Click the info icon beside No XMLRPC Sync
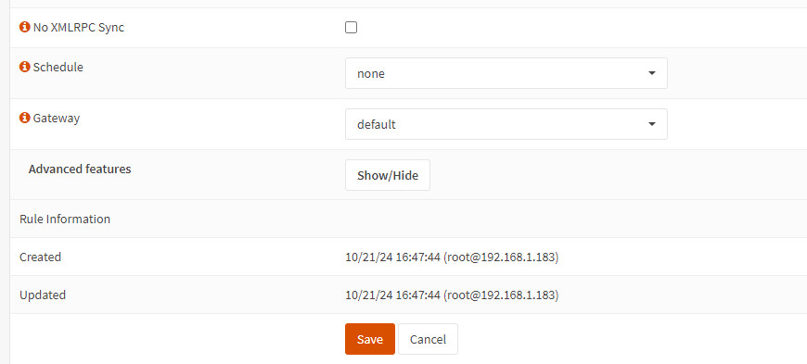 click(25, 27)
